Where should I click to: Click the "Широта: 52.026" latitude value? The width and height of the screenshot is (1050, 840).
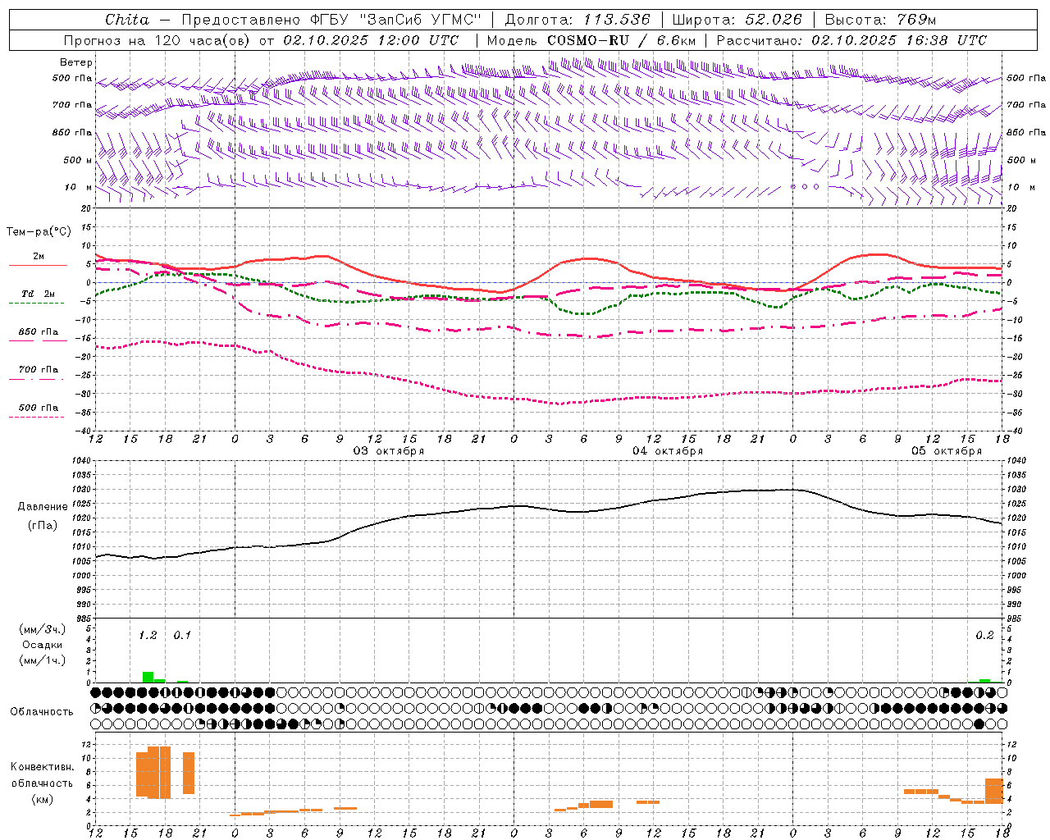point(737,20)
